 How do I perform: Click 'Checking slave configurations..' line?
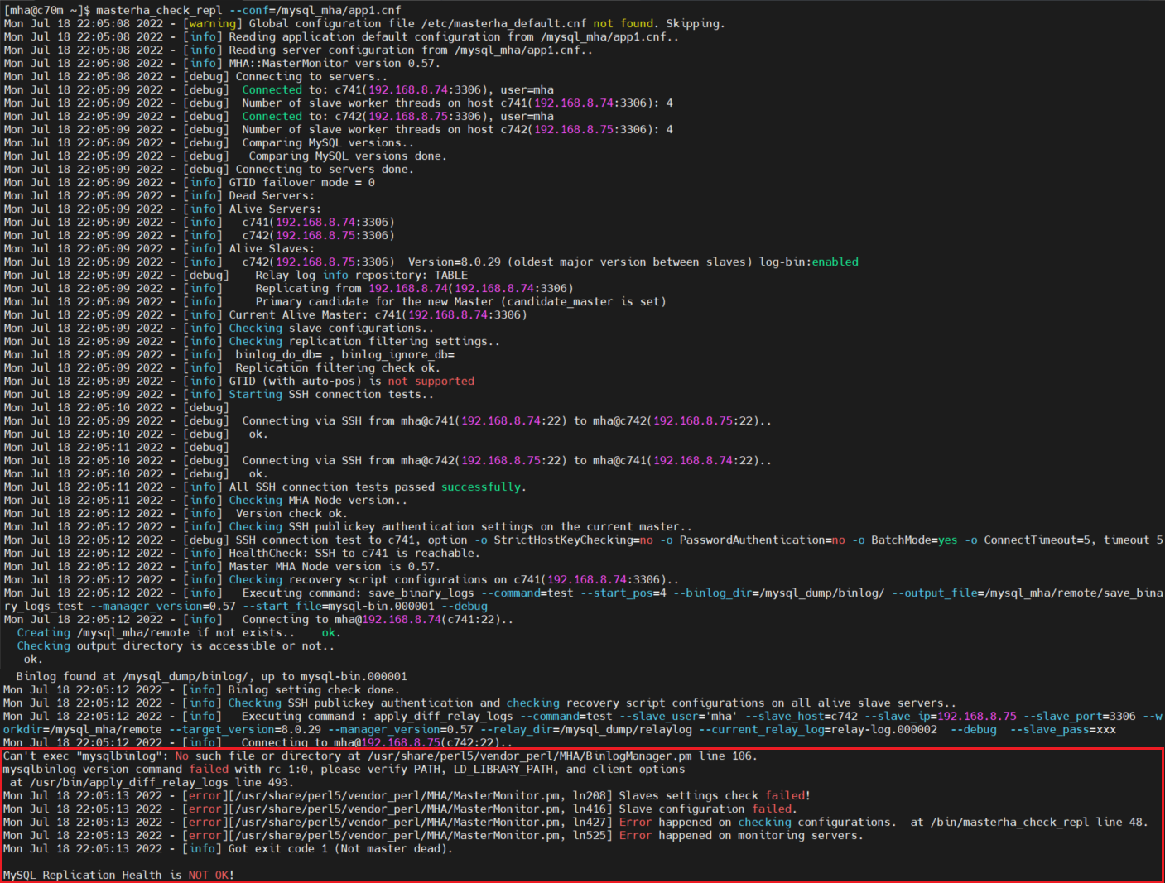click(x=331, y=328)
